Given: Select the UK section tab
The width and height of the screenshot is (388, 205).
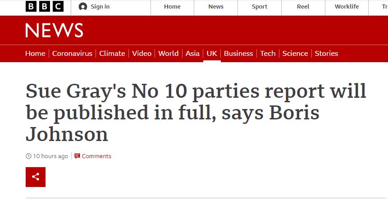Looking at the screenshot, I should [212, 53].
